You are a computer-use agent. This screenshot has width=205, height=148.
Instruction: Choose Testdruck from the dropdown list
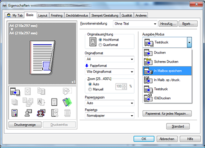(167, 89)
